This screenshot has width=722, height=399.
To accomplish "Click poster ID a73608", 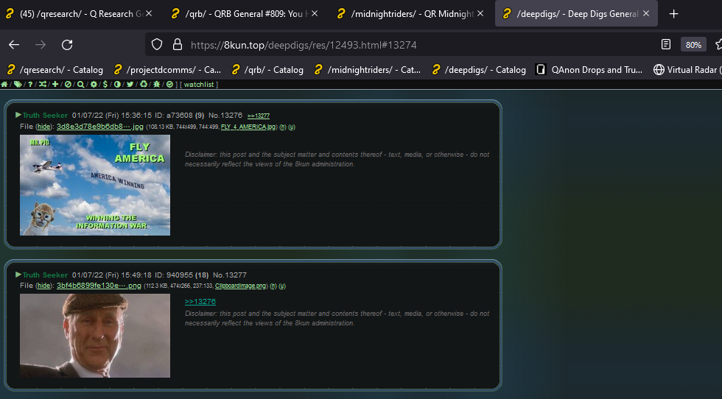I will click(180, 115).
